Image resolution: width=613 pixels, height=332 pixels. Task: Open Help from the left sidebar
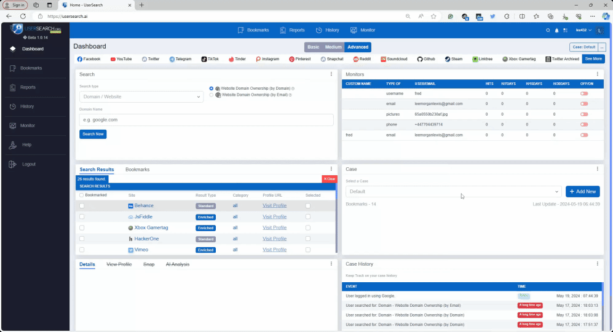coord(26,144)
